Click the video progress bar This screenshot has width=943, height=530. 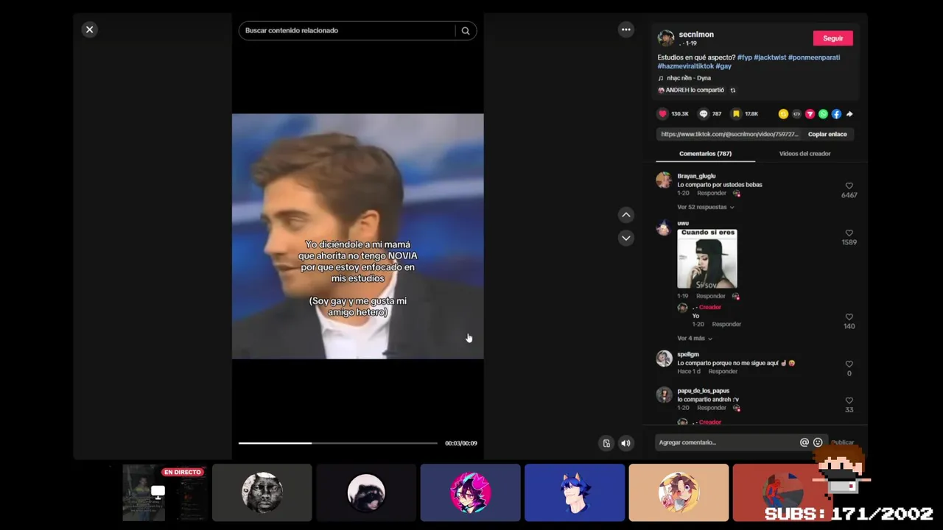coord(337,443)
